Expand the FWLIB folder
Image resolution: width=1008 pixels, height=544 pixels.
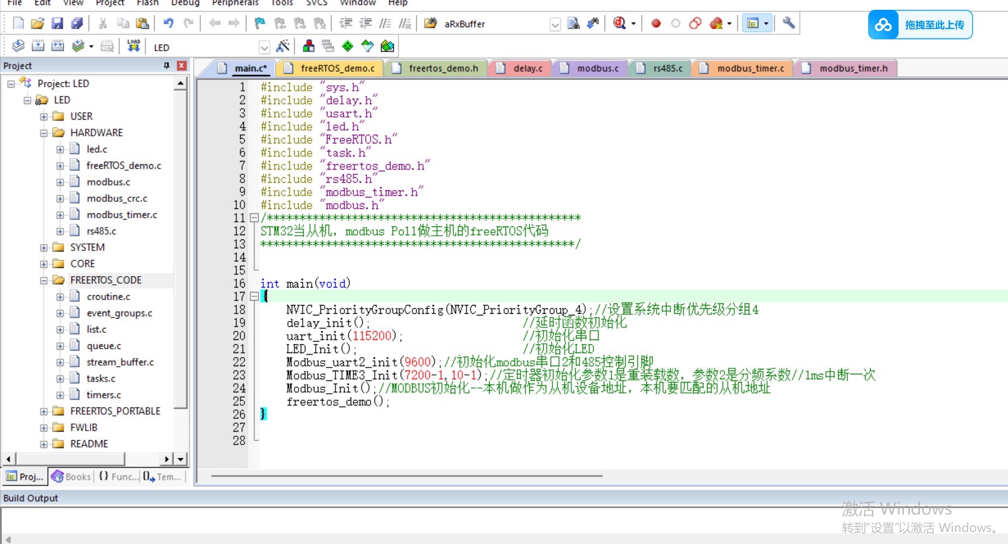(44, 428)
